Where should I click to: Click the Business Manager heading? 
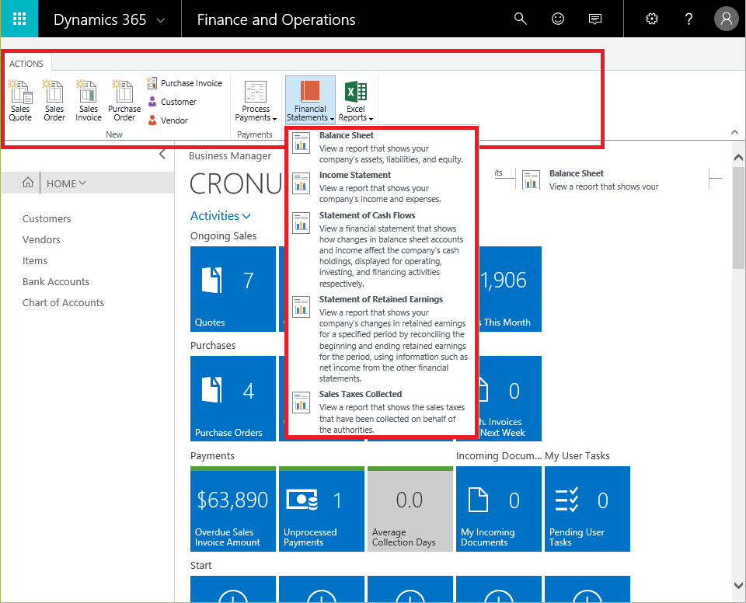(x=230, y=155)
